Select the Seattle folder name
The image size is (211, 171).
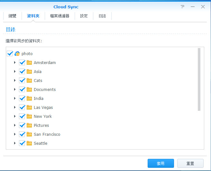click(41, 143)
